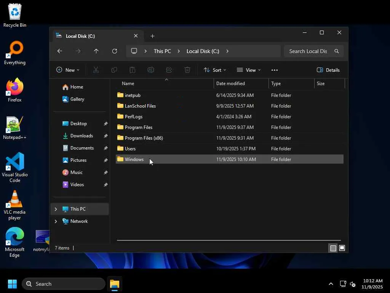Switch to large thumbnails view icon

coord(342,248)
